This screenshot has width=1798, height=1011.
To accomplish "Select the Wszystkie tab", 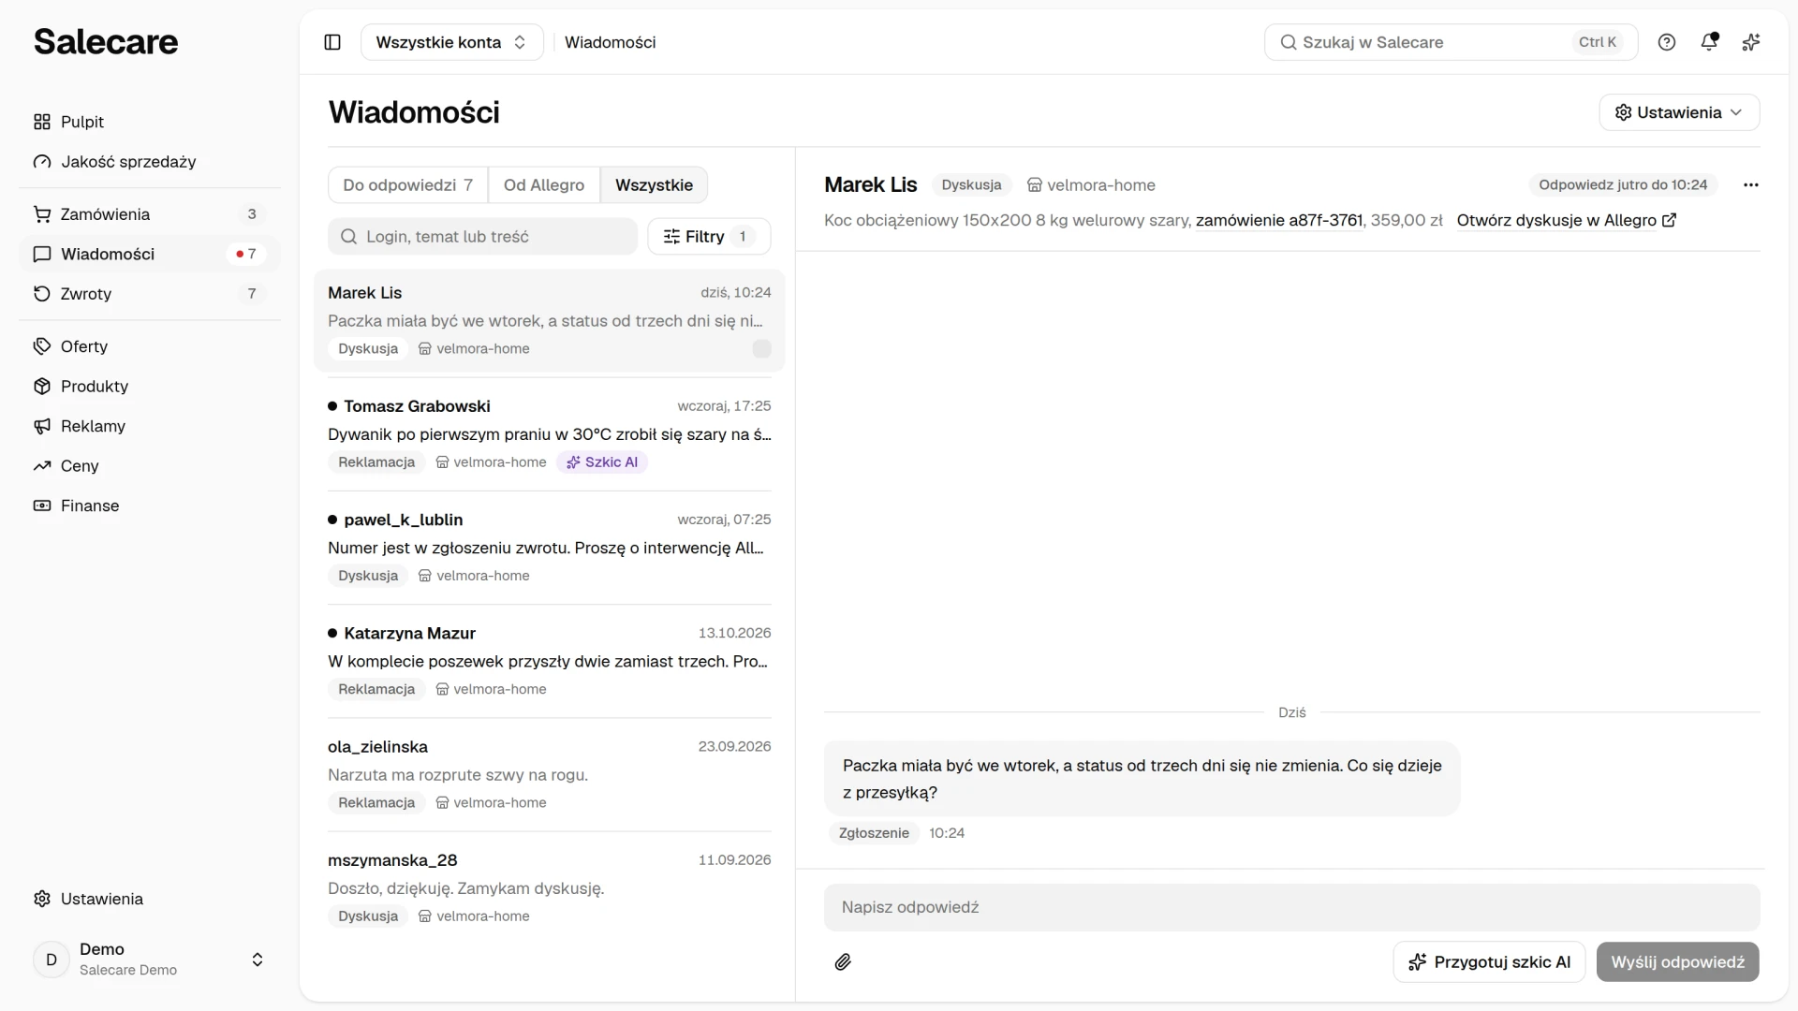I will (x=654, y=185).
